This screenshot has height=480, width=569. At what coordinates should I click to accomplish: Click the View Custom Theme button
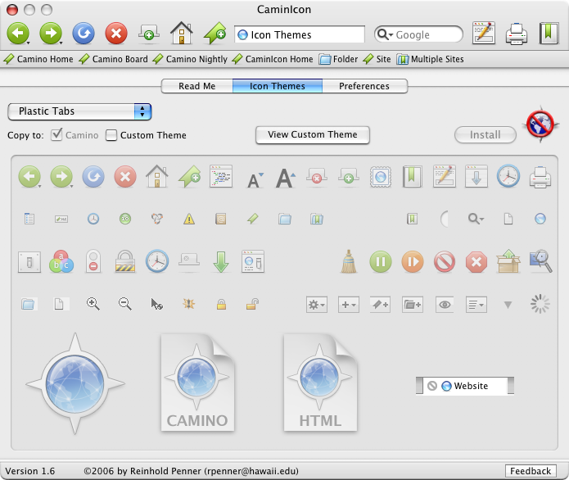[313, 134]
